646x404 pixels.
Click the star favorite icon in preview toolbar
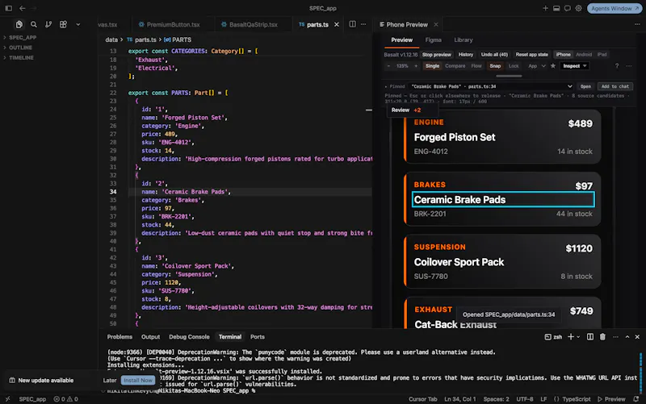click(x=553, y=66)
